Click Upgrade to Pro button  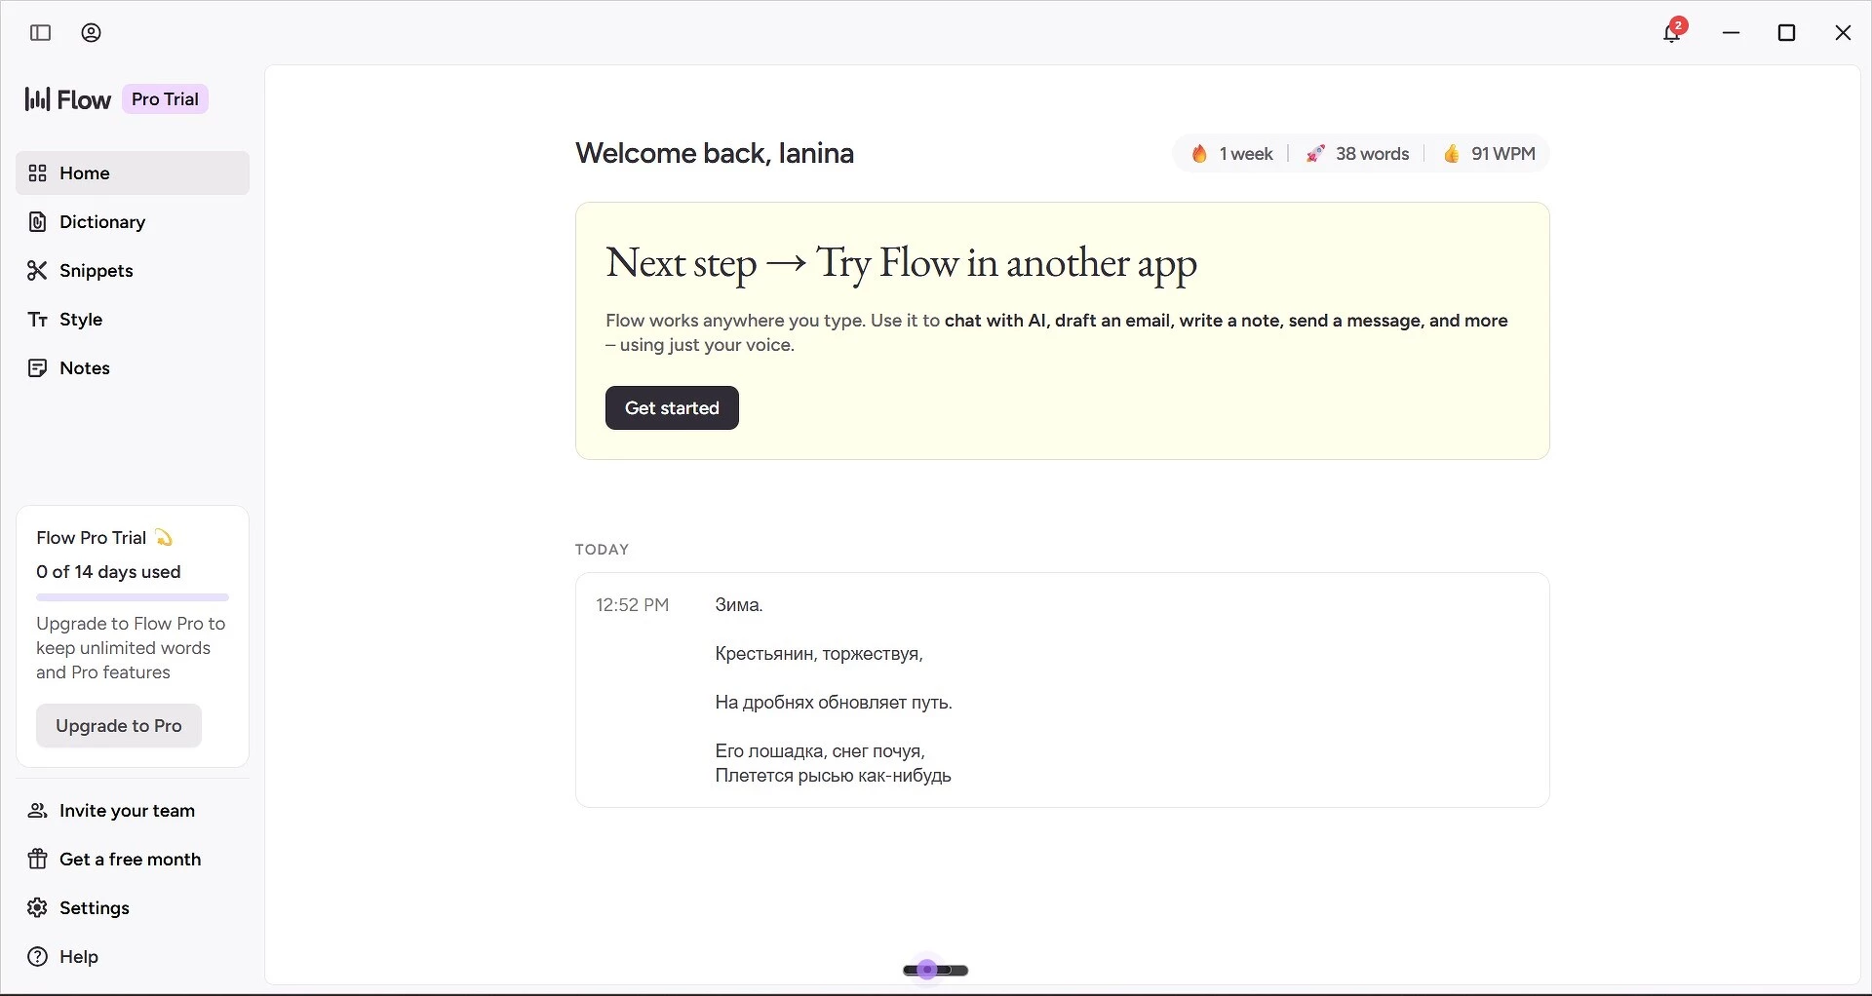click(119, 726)
